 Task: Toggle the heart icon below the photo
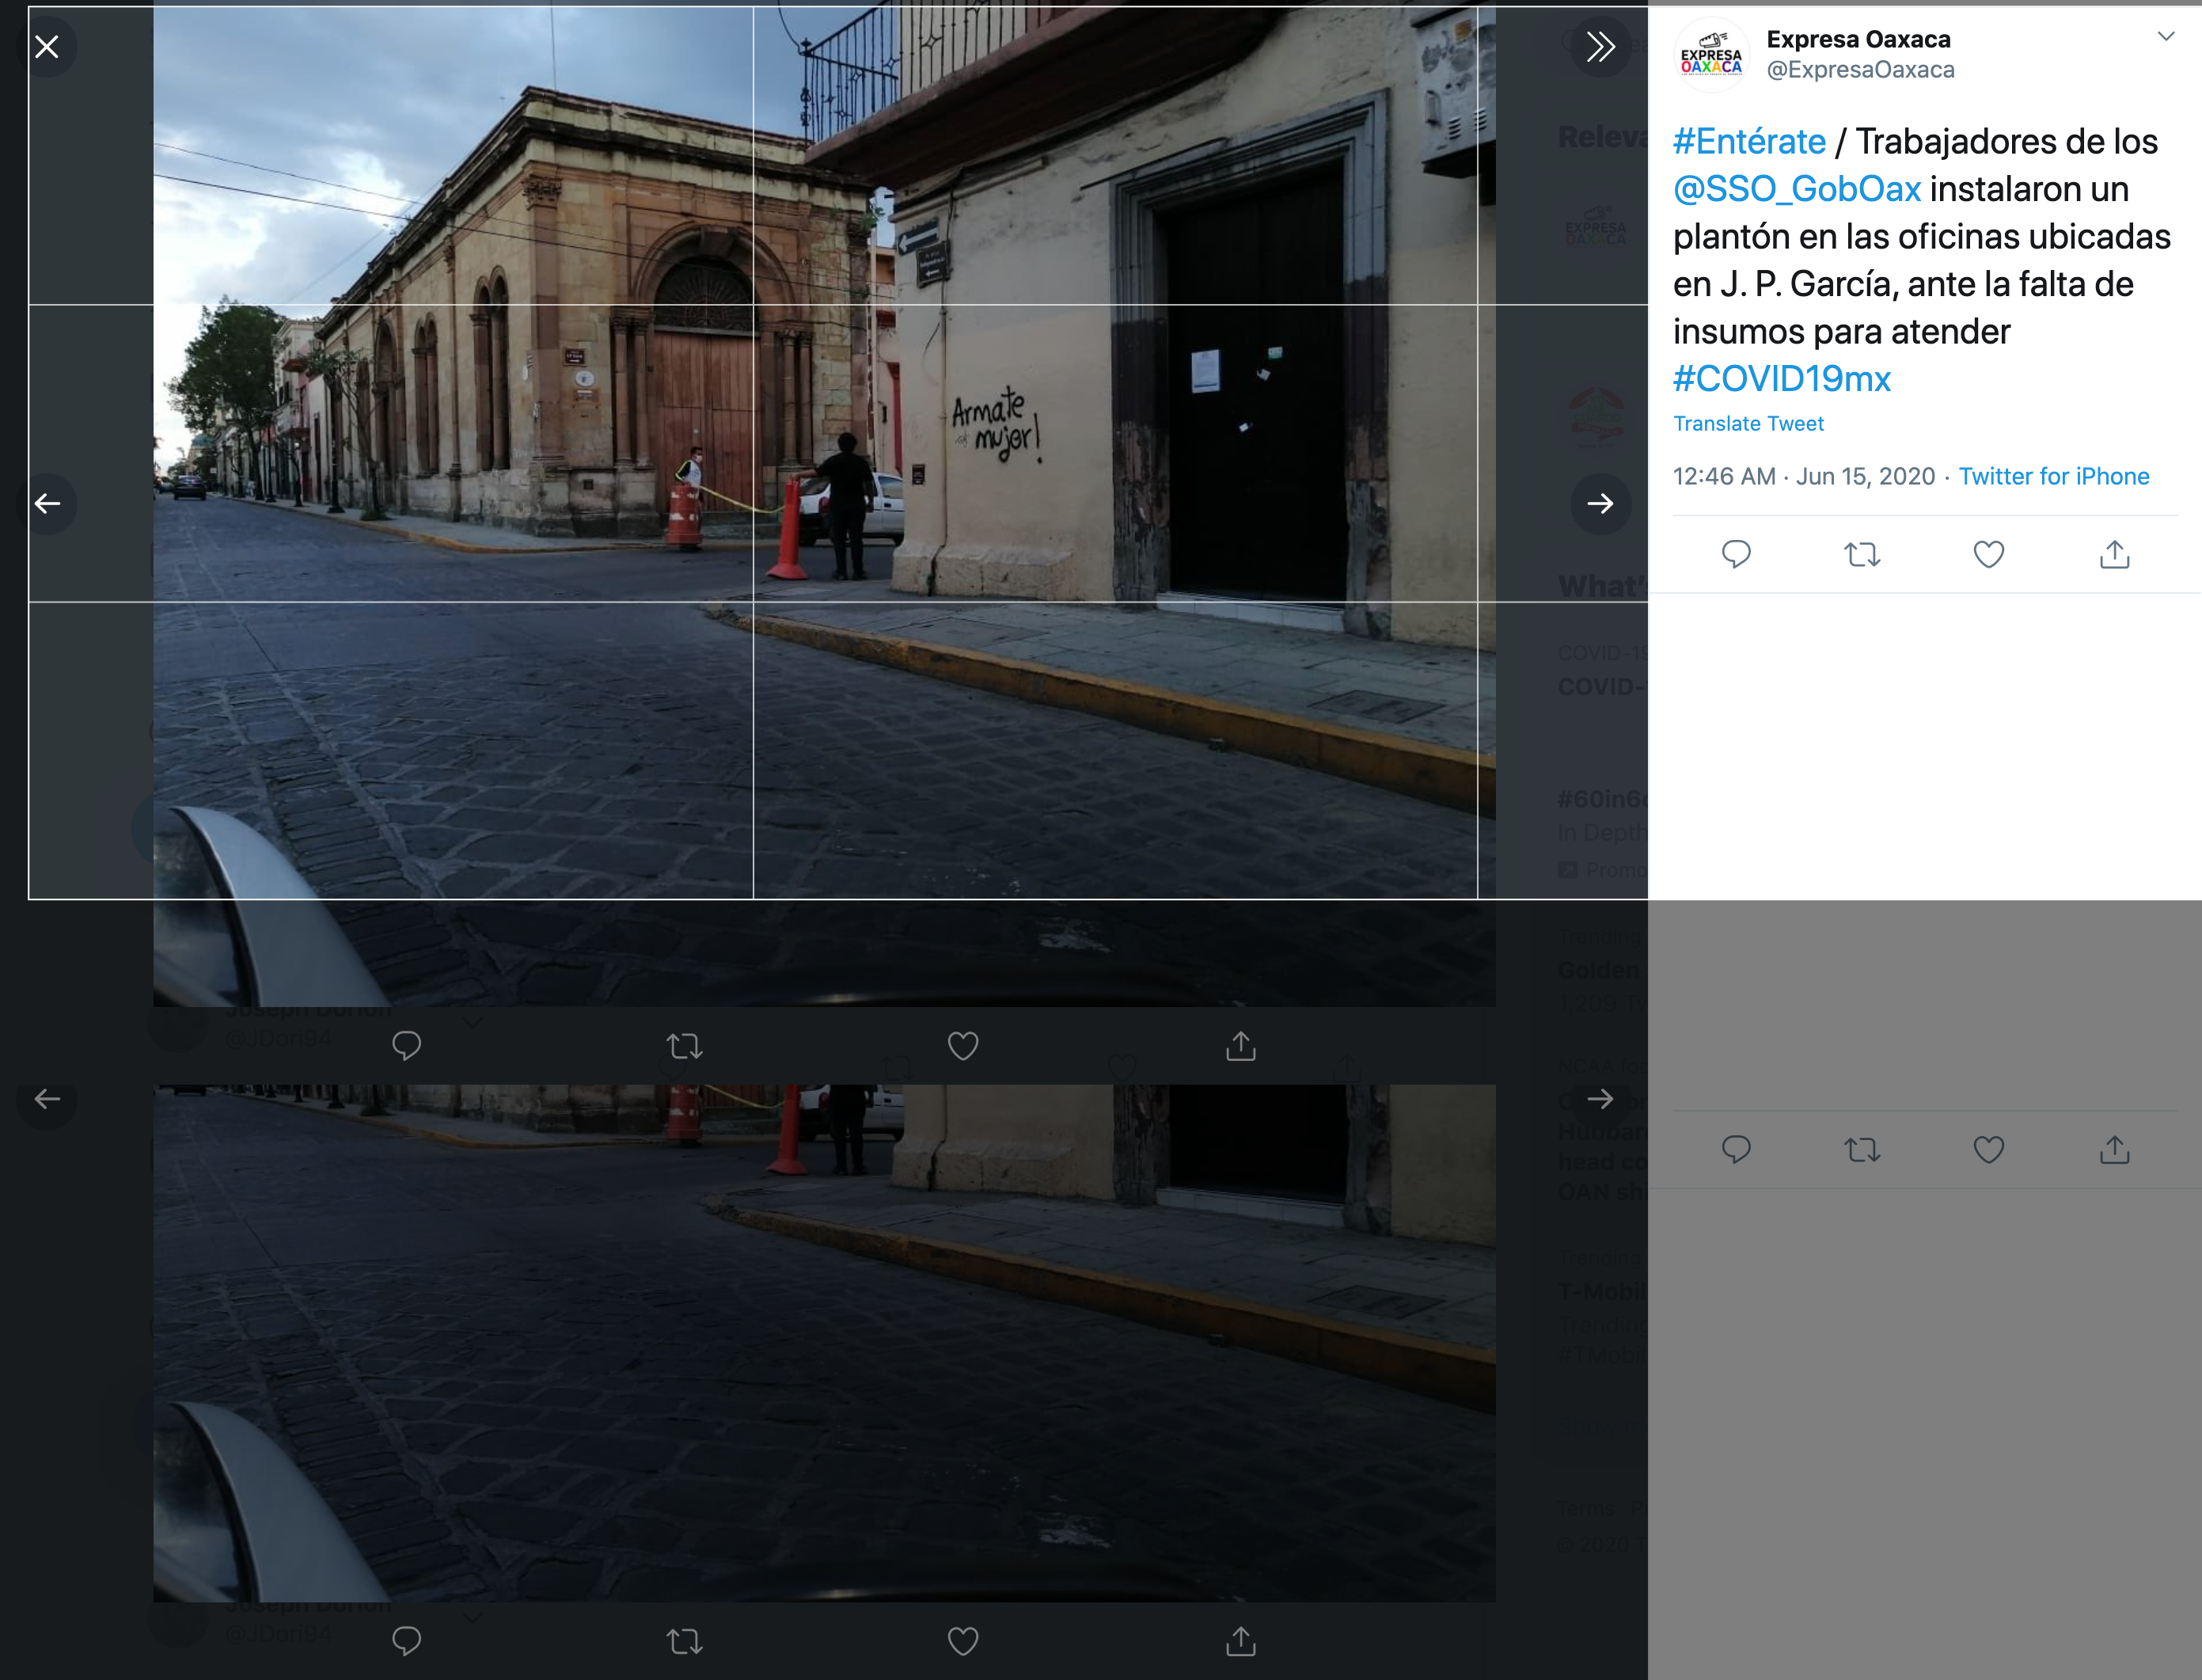(962, 1046)
